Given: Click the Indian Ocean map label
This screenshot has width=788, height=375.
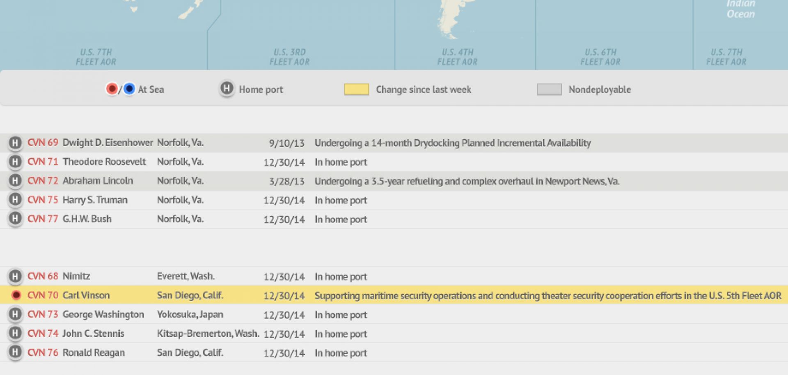Looking at the screenshot, I should pos(741,9).
